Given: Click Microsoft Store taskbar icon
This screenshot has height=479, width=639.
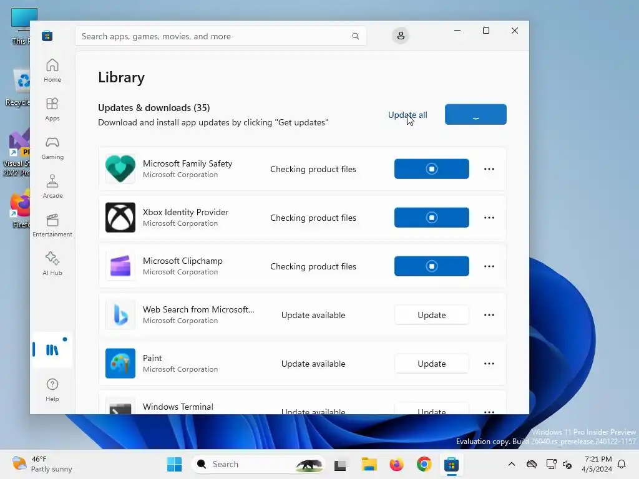Looking at the screenshot, I should 451,464.
